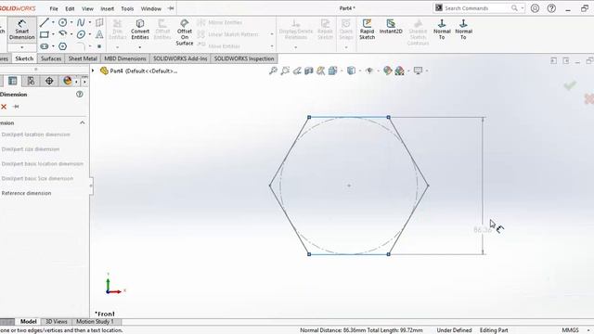Select the Spline sketch tool
594x334 pixels.
tap(81, 22)
